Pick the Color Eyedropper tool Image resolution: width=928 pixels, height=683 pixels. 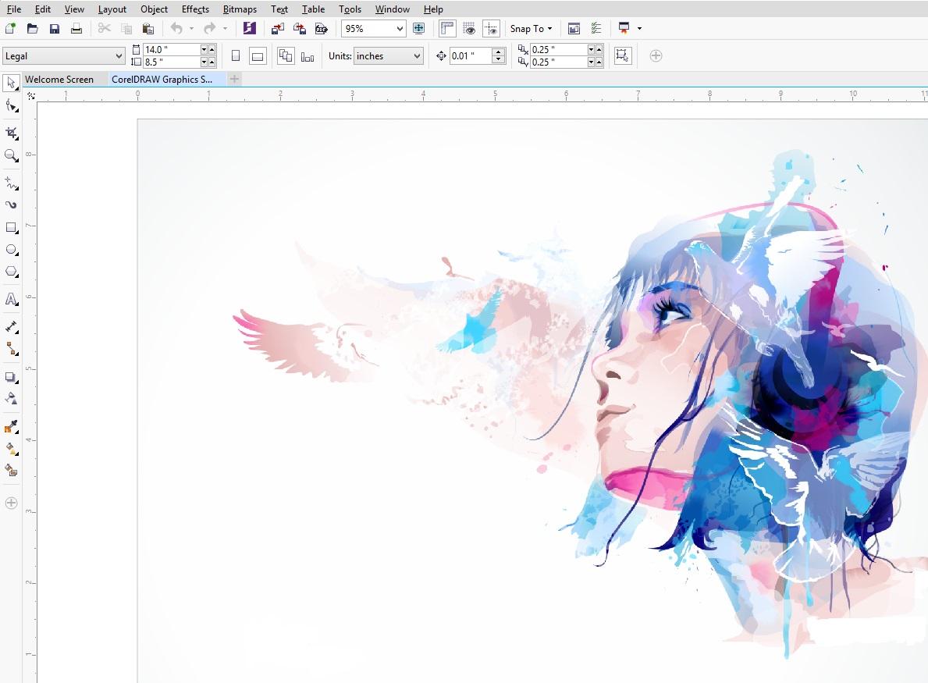coord(11,427)
